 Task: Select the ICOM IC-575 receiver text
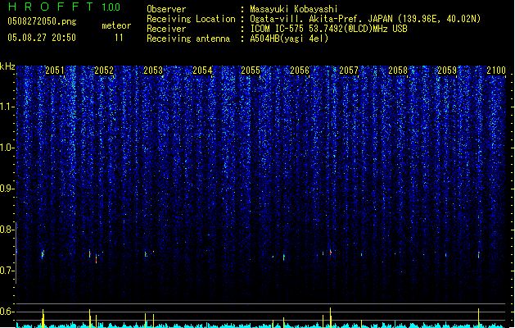[x=328, y=29]
